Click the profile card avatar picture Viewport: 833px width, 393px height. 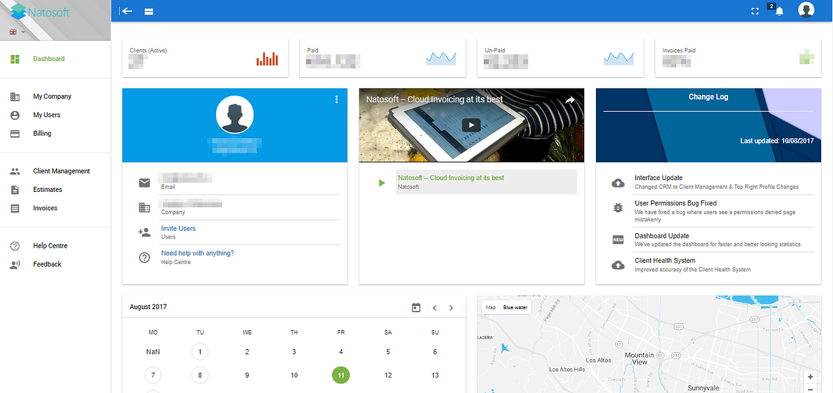pyautogui.click(x=234, y=115)
